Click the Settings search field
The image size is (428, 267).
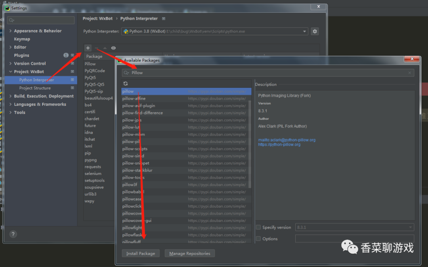click(x=41, y=20)
